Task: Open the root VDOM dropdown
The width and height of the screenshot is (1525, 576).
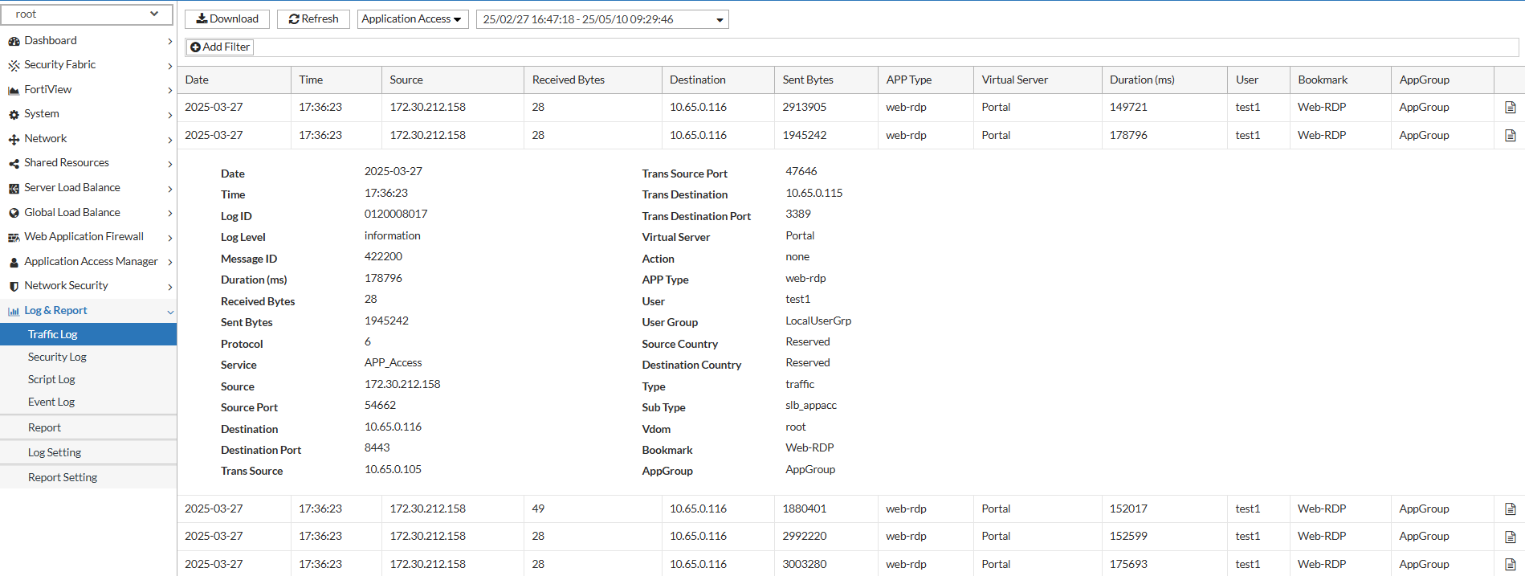Action: tap(87, 14)
